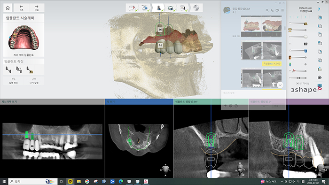Click the chat profile avatar
The width and height of the screenshot is (329, 185).
[x=227, y=10]
